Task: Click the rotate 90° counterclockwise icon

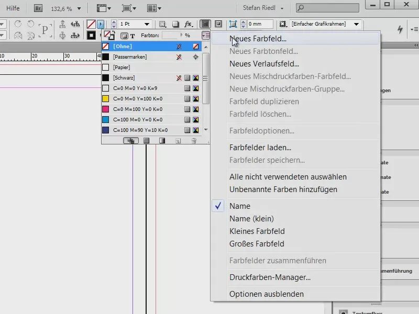Action: 31,24
